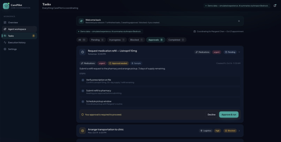Open the Agent workspace sidebar item
Image resolution: width=281 pixels, height=142 pixels.
(20, 29)
